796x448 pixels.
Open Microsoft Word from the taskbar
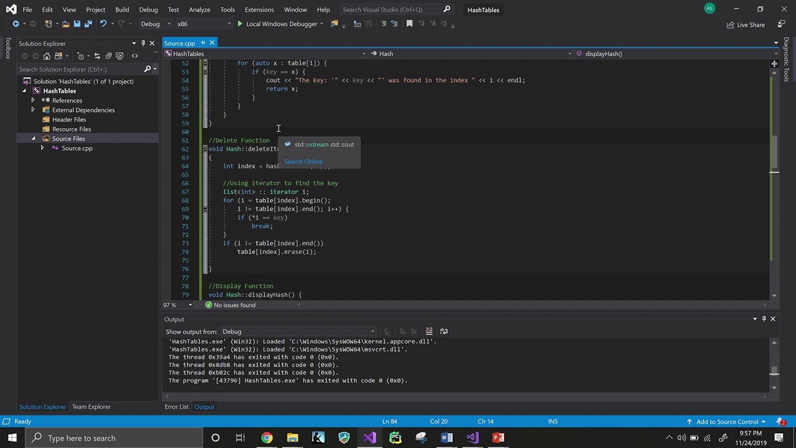[447, 438]
